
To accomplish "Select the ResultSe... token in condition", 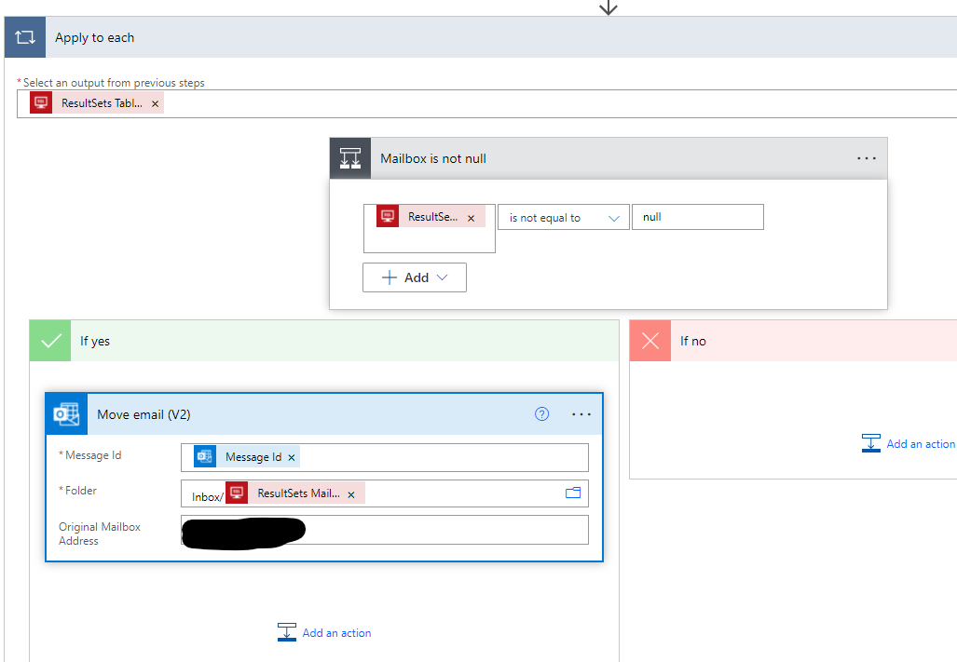I will pos(432,217).
